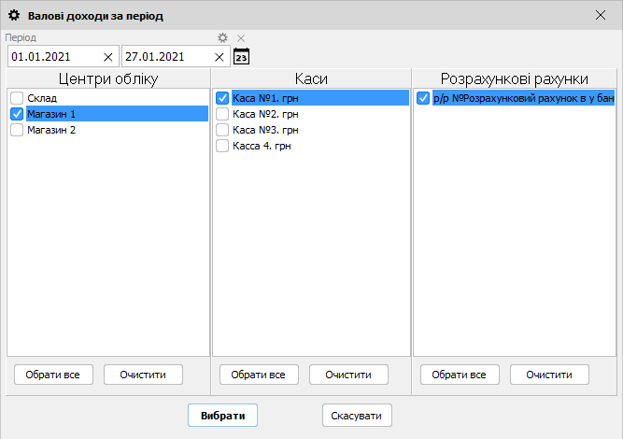623x439 pixels.
Task: Check the Каса №3. грн checkbox
Action: 222,130
